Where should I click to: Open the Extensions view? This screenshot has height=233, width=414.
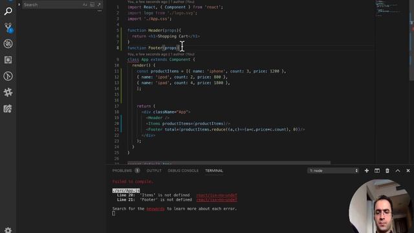point(8,60)
